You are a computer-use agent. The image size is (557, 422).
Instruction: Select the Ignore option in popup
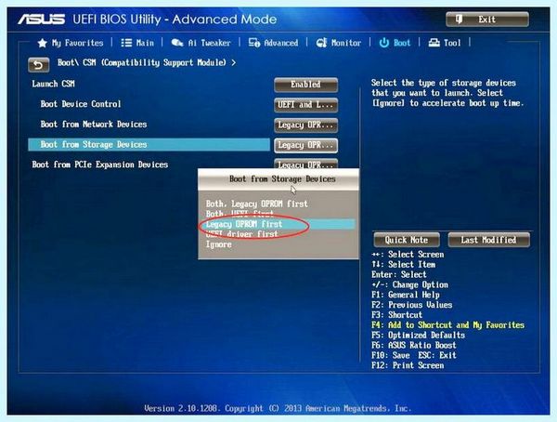[x=219, y=244]
